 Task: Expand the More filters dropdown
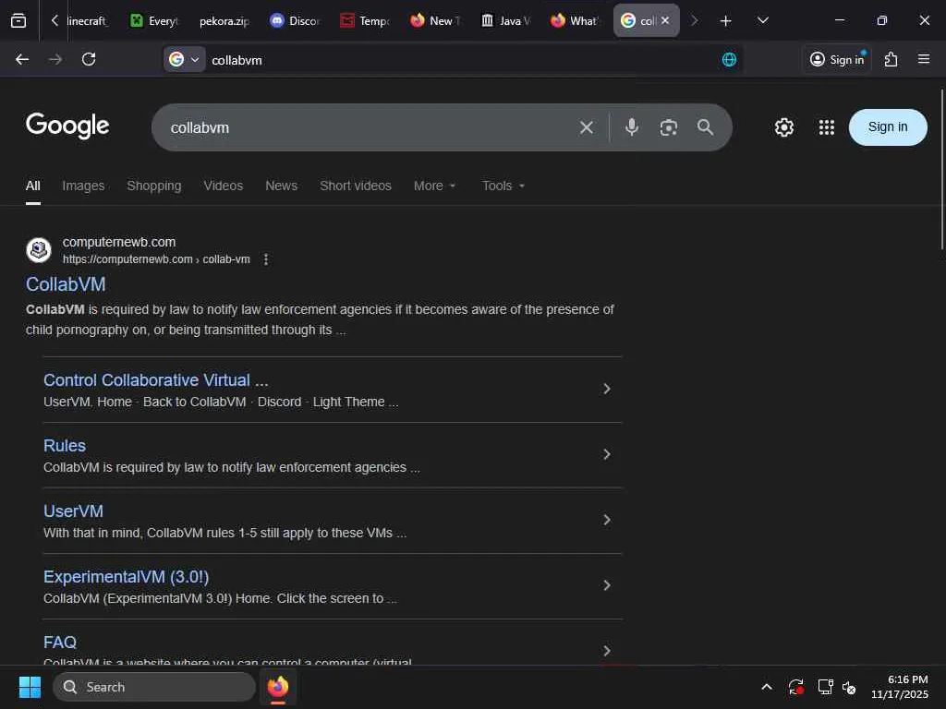point(434,186)
